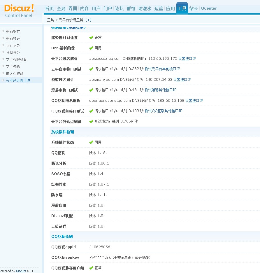Select the active 工具 tab
260x273 pixels.
click(x=182, y=8)
